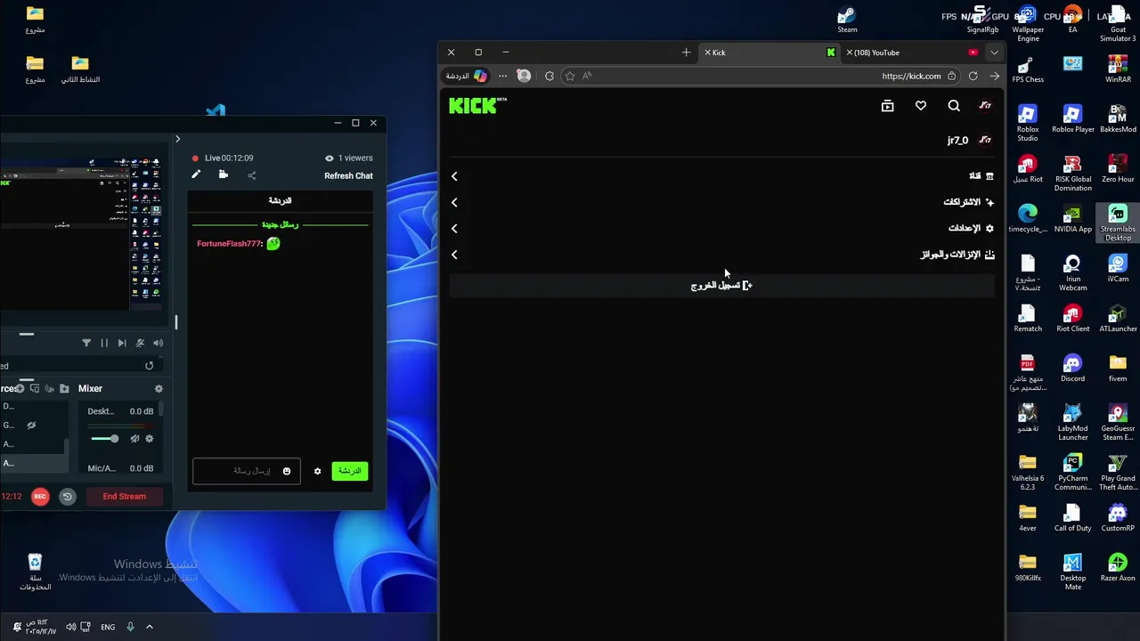Expand the الاشتراكات row chevron
This screenshot has height=641, width=1140.
tap(454, 202)
